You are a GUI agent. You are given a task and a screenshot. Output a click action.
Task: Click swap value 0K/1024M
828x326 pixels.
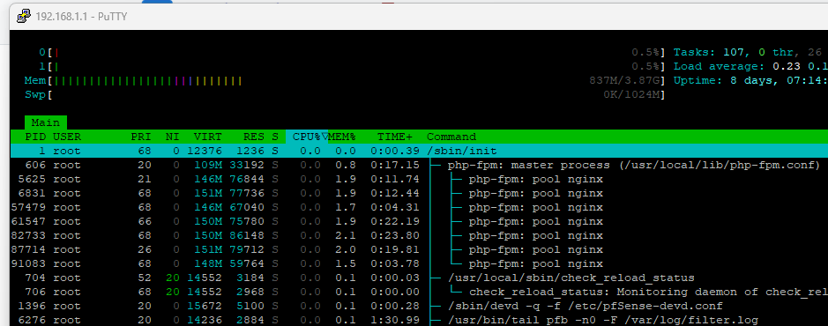(x=631, y=95)
